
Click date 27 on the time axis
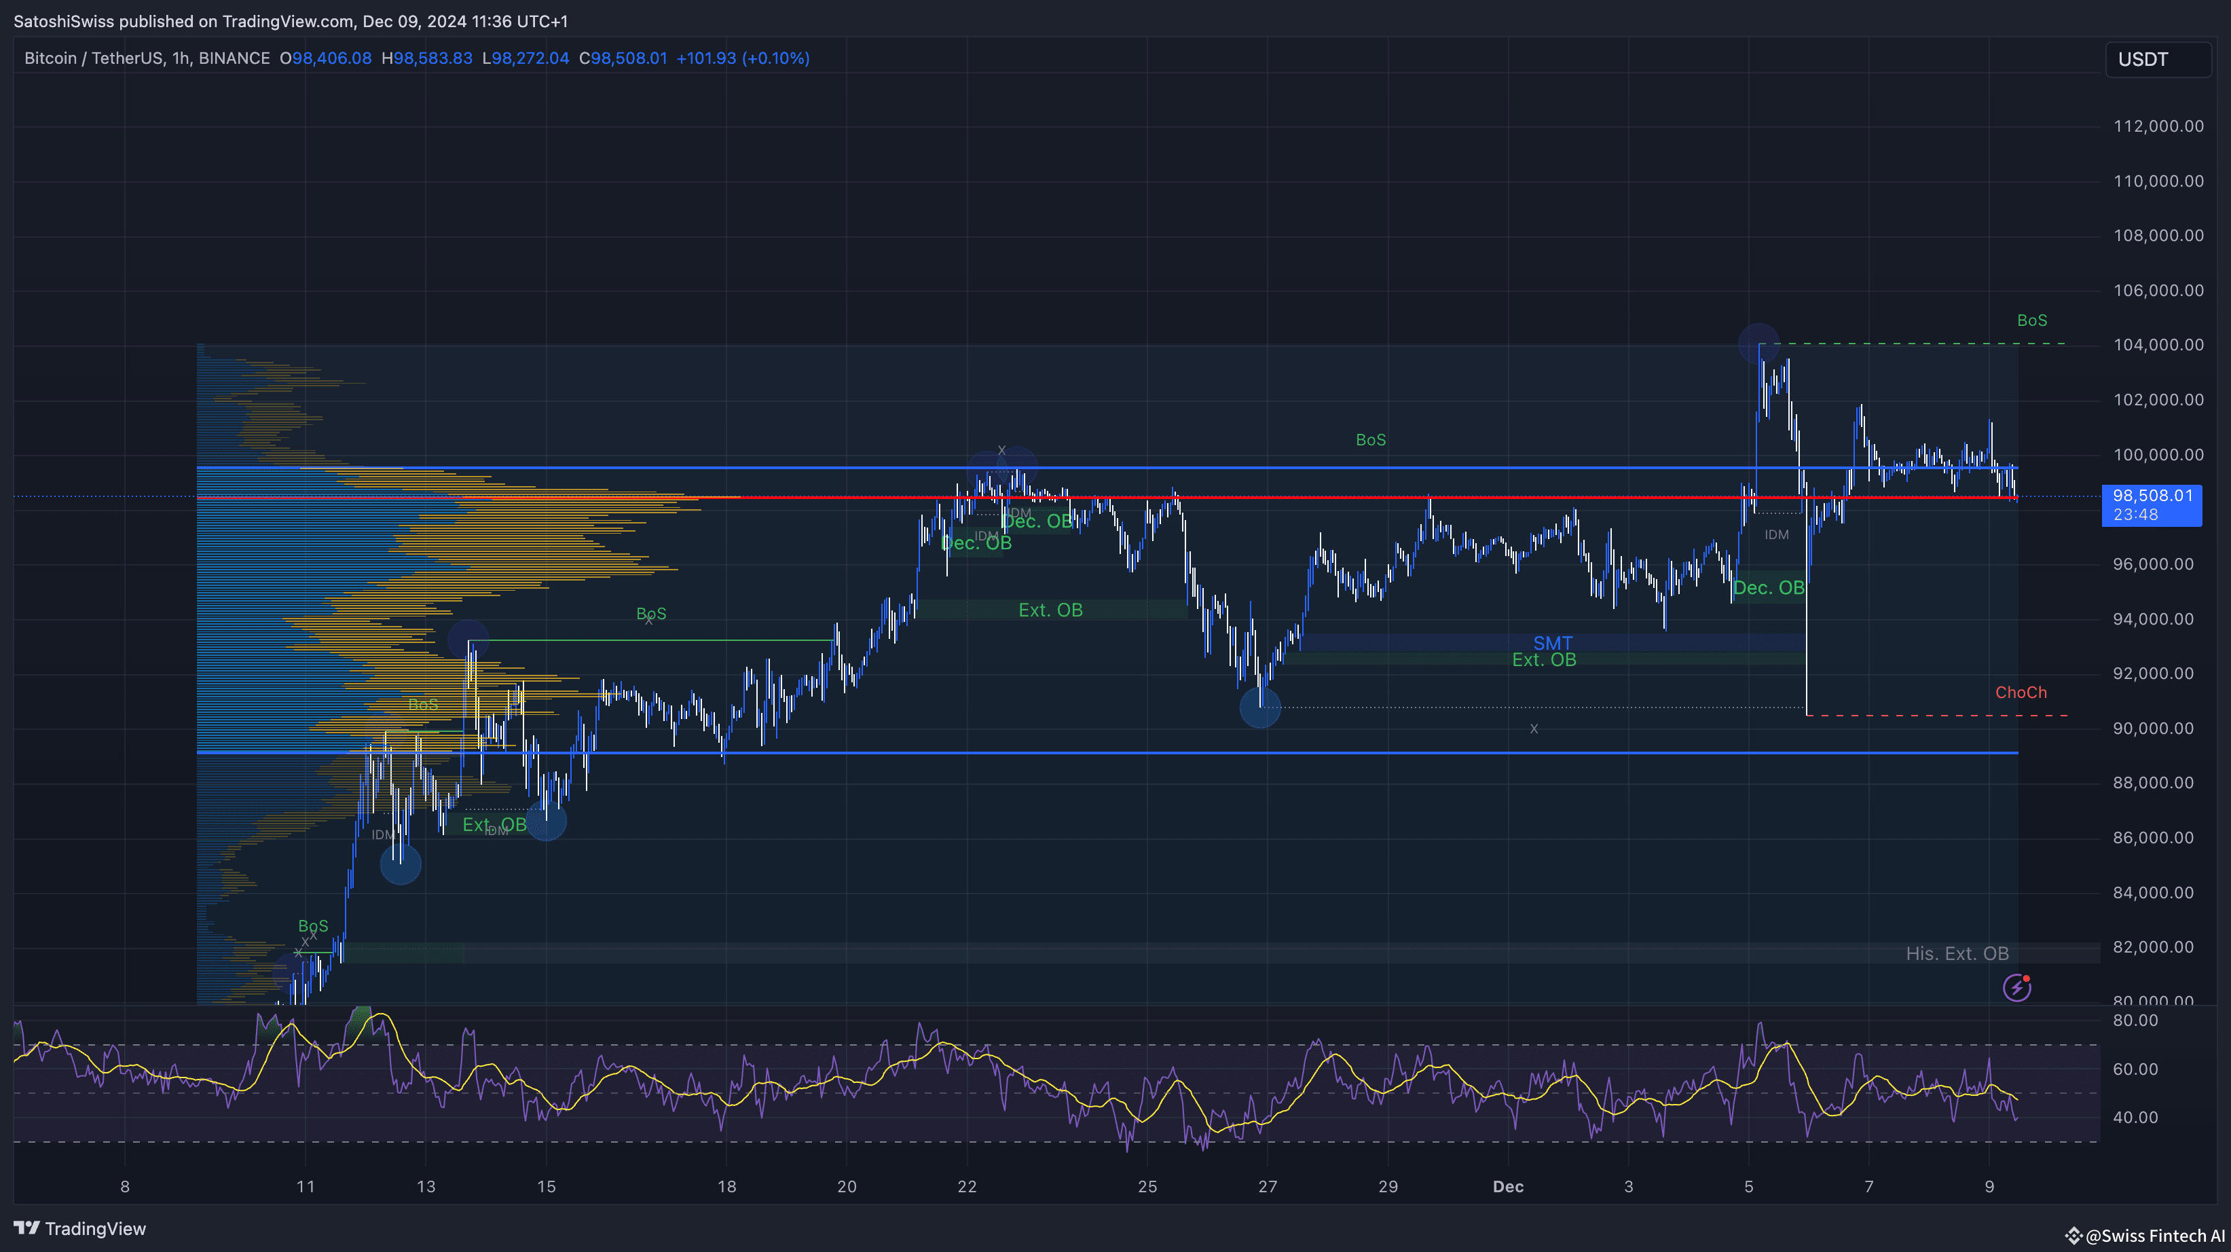point(1267,1187)
